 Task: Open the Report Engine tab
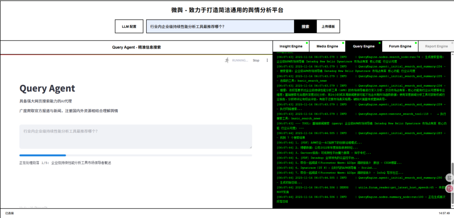click(436, 46)
